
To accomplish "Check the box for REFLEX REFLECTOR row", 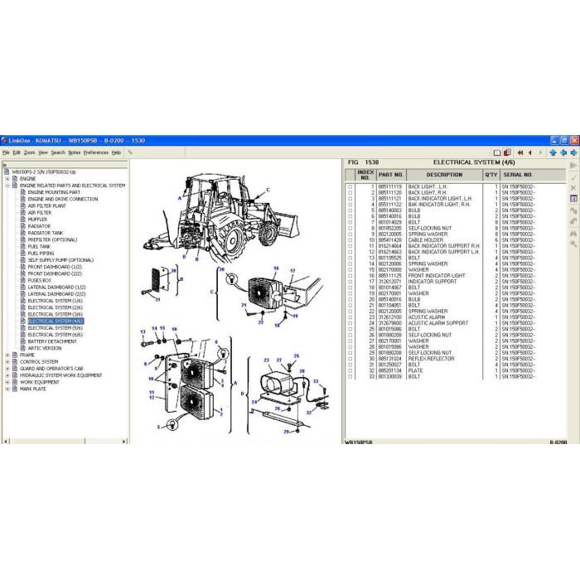I will (350, 359).
